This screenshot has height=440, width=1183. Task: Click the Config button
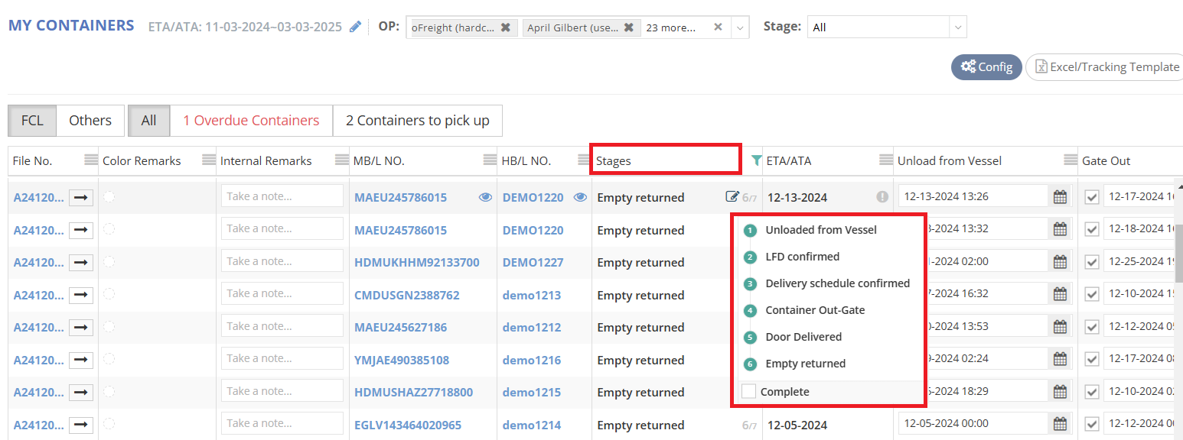[986, 67]
